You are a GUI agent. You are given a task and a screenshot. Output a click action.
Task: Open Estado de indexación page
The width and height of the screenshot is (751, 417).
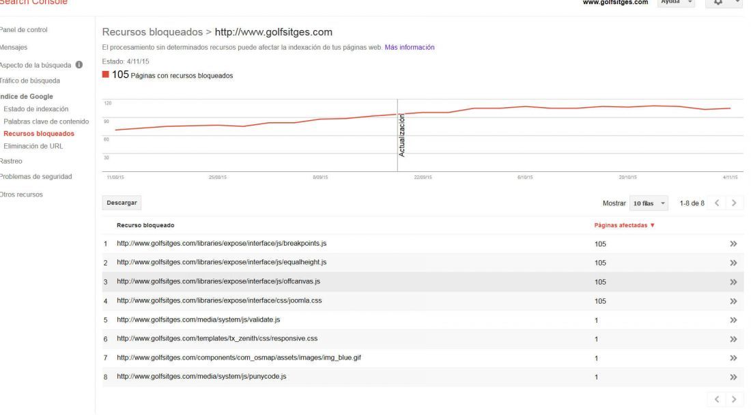(36, 109)
